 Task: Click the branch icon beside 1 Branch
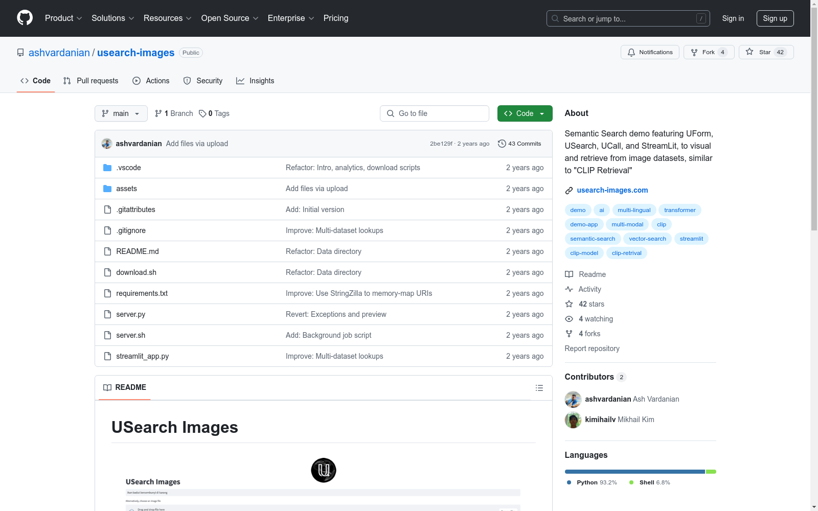coord(158,113)
